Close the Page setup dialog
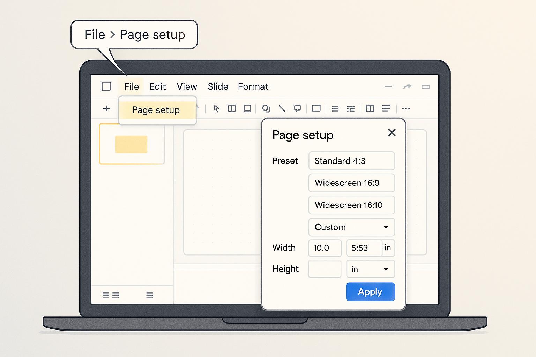The image size is (536, 357). pyautogui.click(x=392, y=133)
